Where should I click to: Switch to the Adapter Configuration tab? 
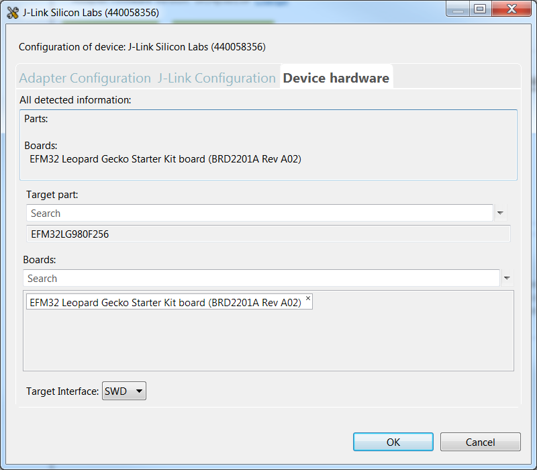click(85, 78)
